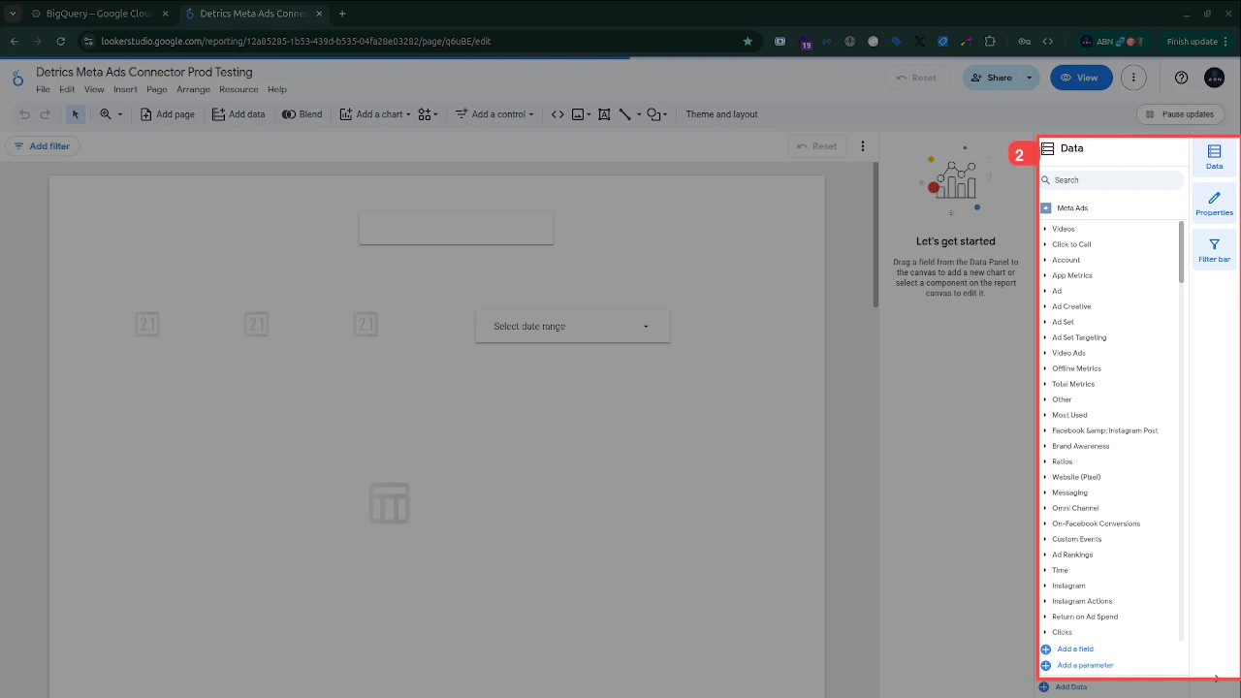The image size is (1241, 698).
Task: Open the Blend tool
Action: (x=302, y=113)
